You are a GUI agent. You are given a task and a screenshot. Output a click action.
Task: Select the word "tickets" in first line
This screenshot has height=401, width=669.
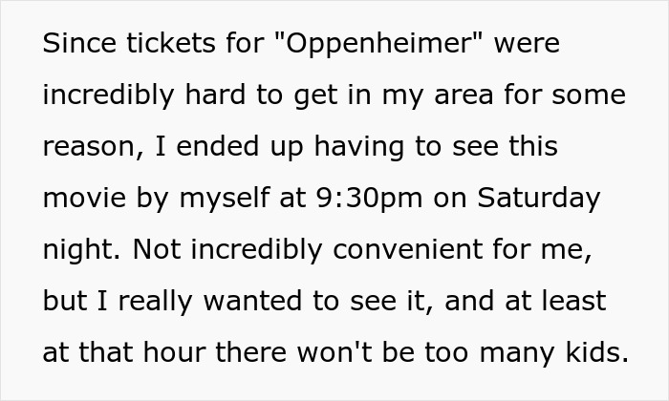click(x=171, y=43)
